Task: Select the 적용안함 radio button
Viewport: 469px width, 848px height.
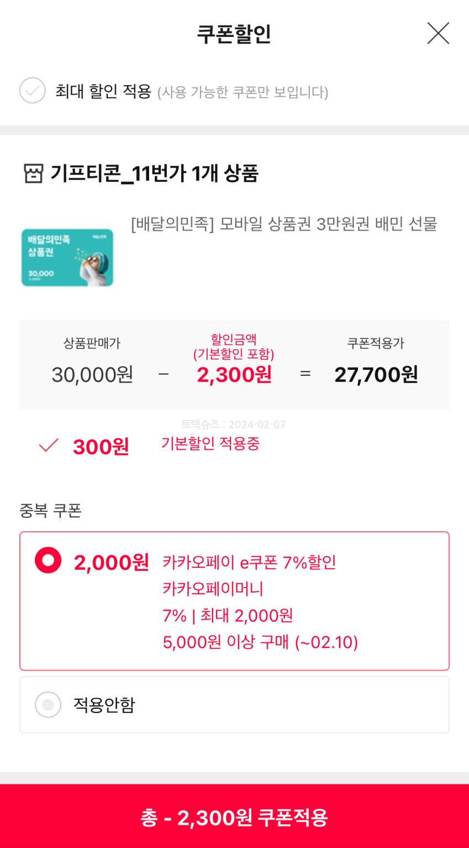Action: click(48, 705)
